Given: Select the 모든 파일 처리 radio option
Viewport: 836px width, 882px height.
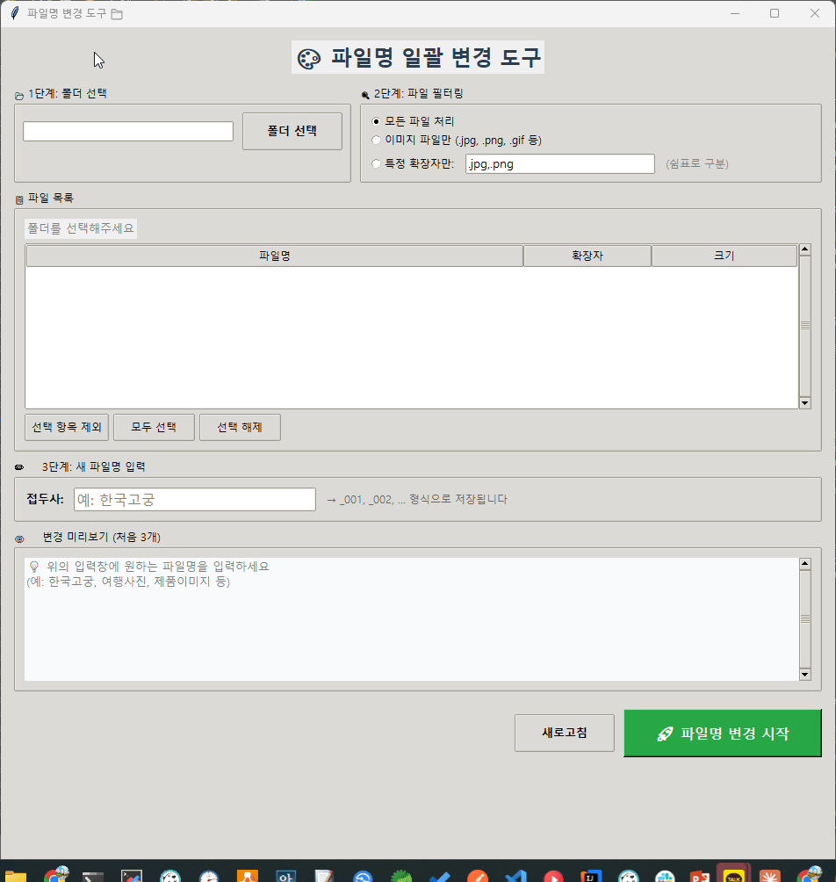Looking at the screenshot, I should click(377, 121).
